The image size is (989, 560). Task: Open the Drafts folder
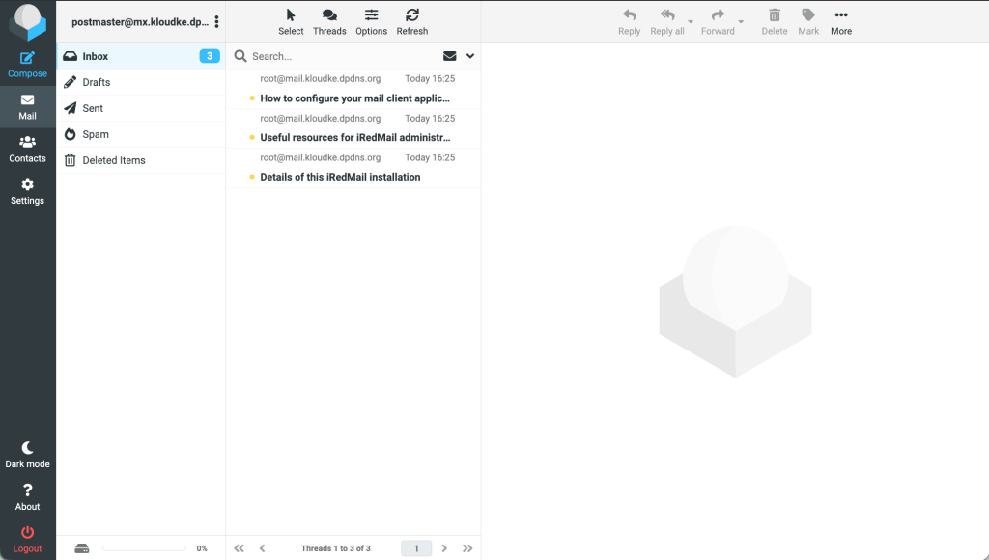coord(97,82)
